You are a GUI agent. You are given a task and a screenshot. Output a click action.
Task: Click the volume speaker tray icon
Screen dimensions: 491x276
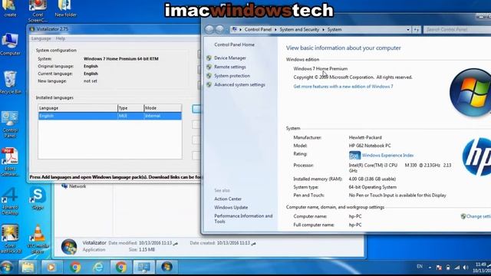coord(466,268)
